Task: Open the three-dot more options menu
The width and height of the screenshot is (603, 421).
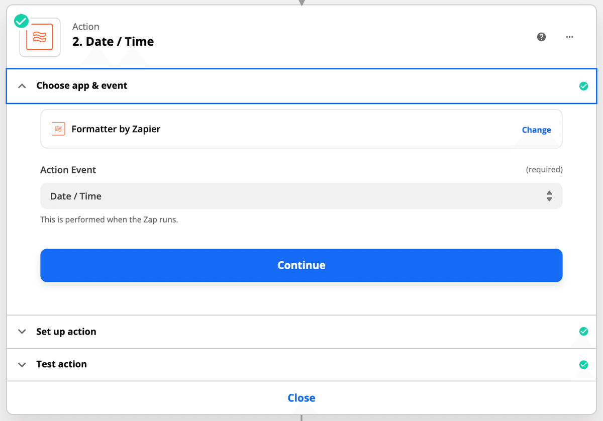Action: 569,37
